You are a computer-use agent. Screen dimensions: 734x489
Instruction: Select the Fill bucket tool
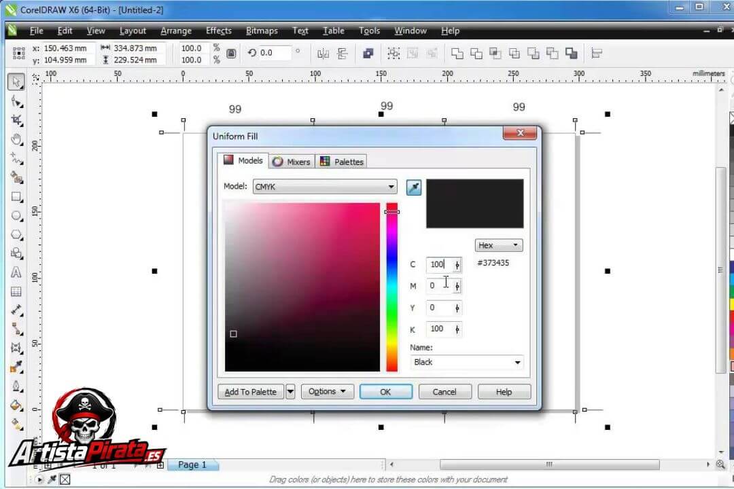16,405
